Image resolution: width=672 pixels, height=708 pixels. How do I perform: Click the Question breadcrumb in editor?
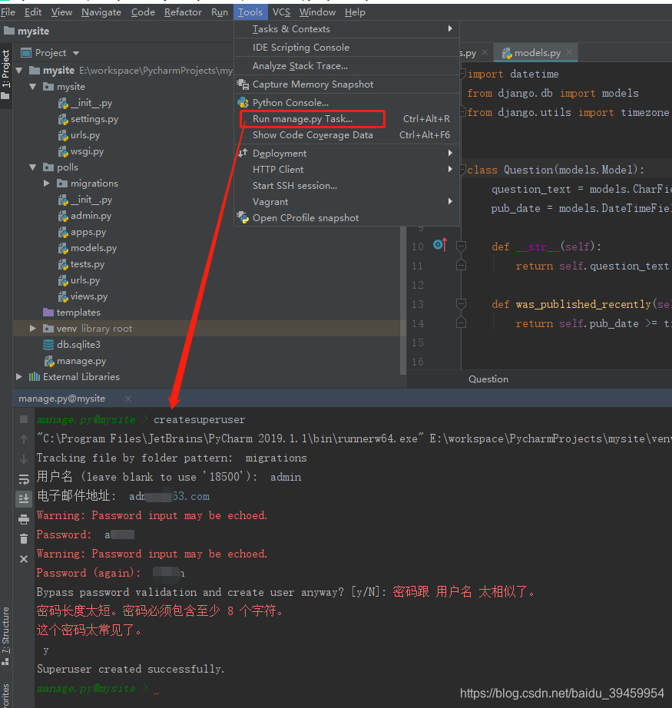point(488,379)
